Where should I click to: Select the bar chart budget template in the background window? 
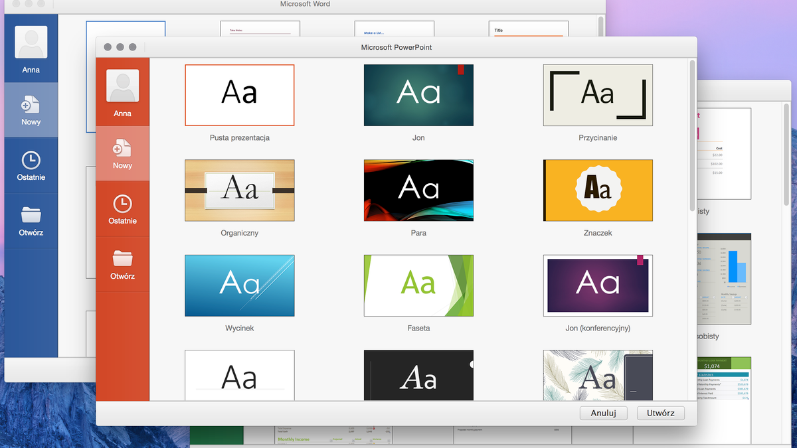(724, 278)
